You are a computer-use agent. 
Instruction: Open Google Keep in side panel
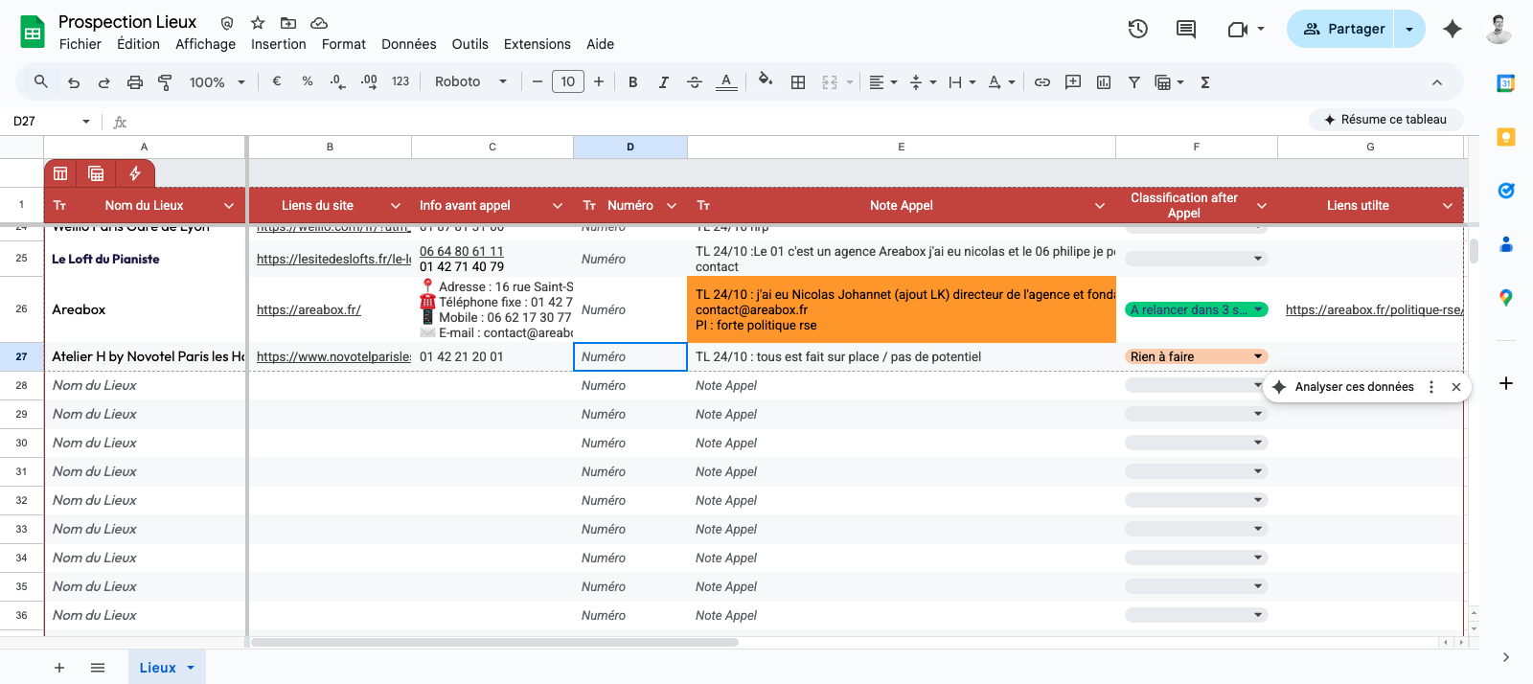coord(1506,137)
